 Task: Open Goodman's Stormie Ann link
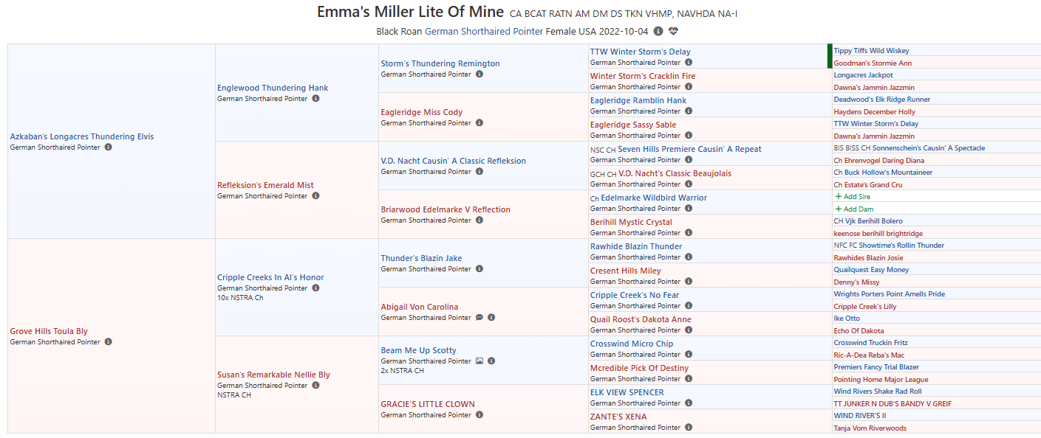(x=873, y=63)
